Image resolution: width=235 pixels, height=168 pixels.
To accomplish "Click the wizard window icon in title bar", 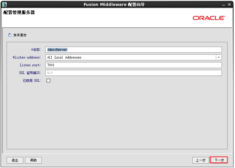I will [x=4, y=4].
